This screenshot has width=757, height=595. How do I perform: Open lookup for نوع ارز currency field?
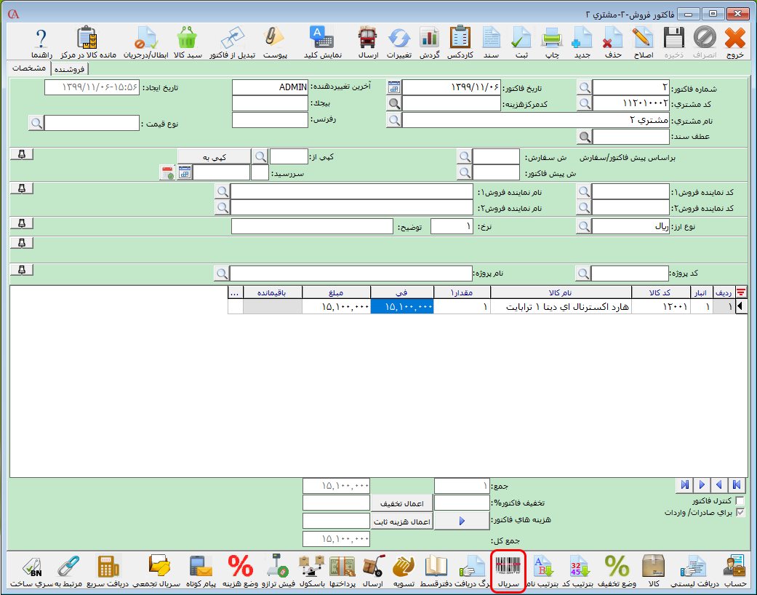point(584,226)
